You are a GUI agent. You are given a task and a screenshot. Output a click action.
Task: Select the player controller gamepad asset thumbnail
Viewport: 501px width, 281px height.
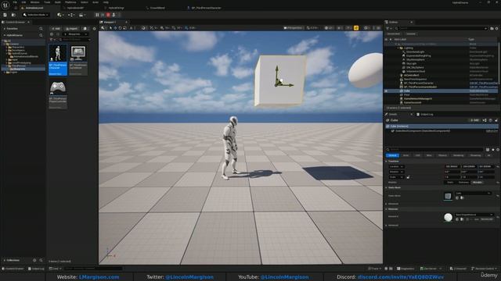tap(58, 94)
